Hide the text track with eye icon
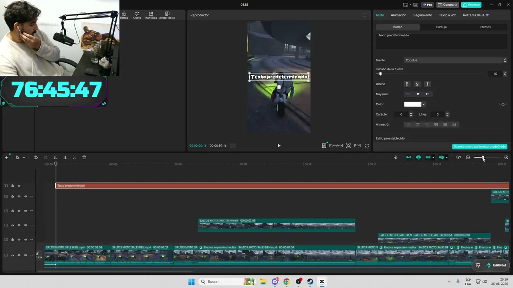513x288 pixels. (19, 186)
